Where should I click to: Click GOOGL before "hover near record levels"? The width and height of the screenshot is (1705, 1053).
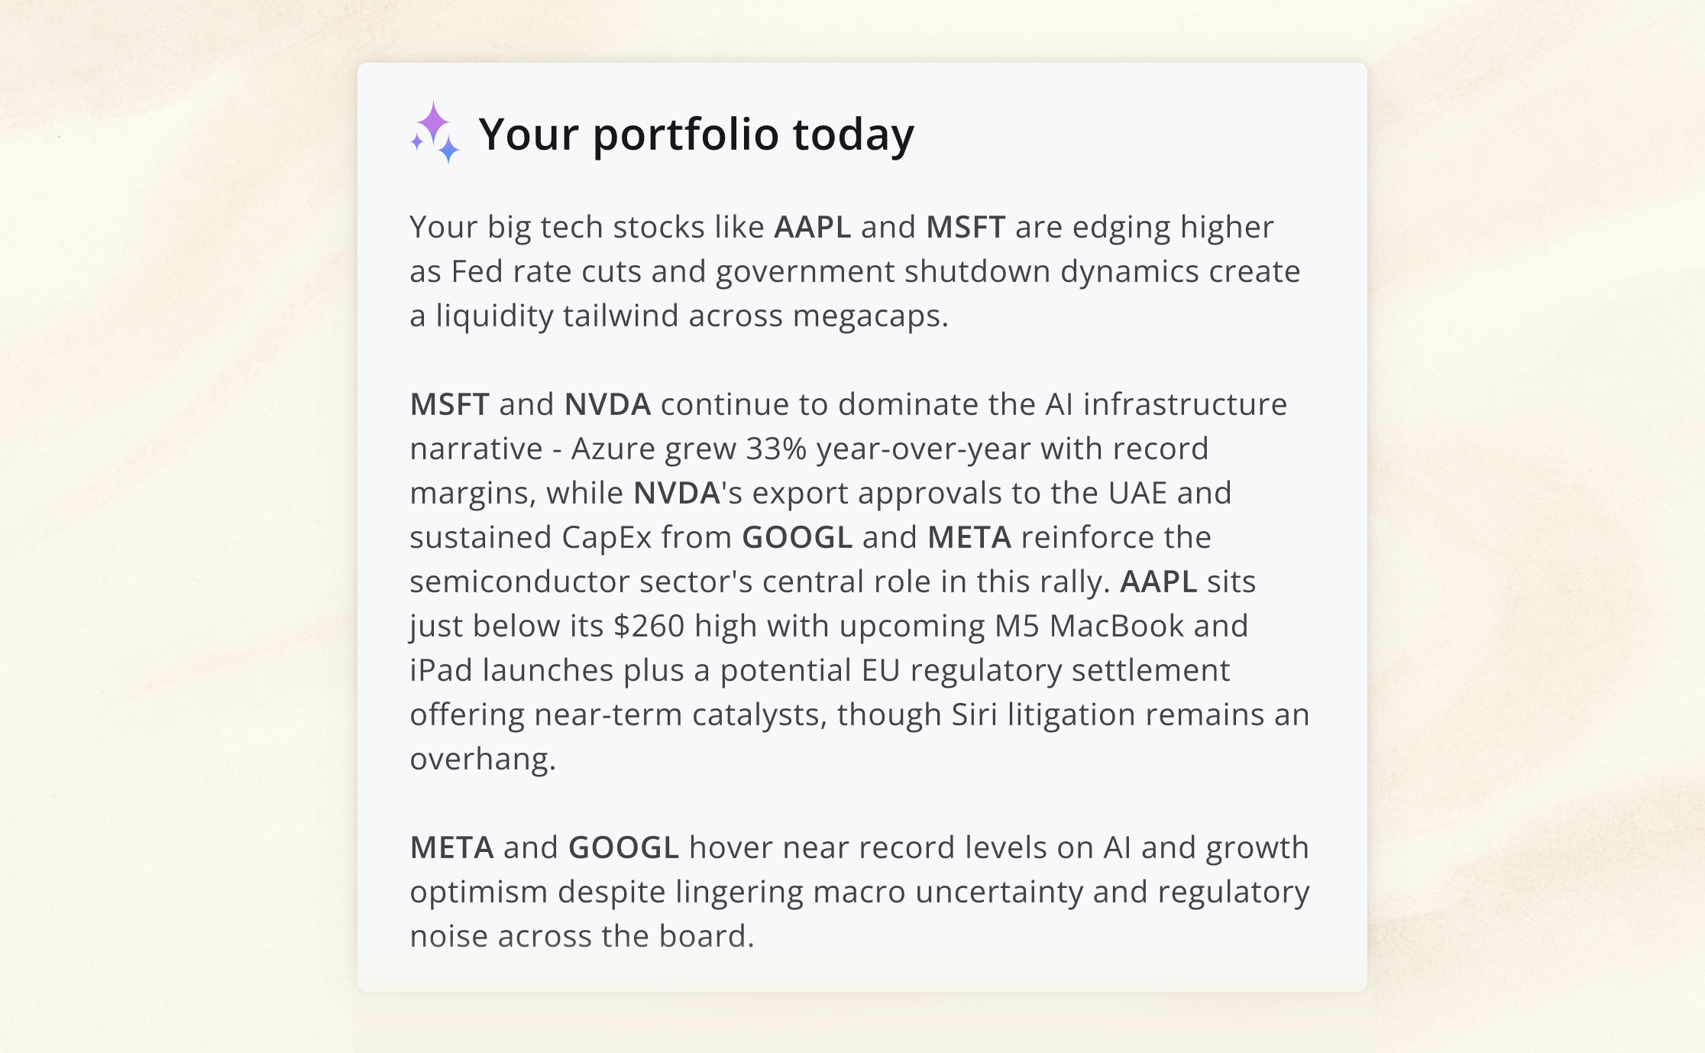[623, 847]
